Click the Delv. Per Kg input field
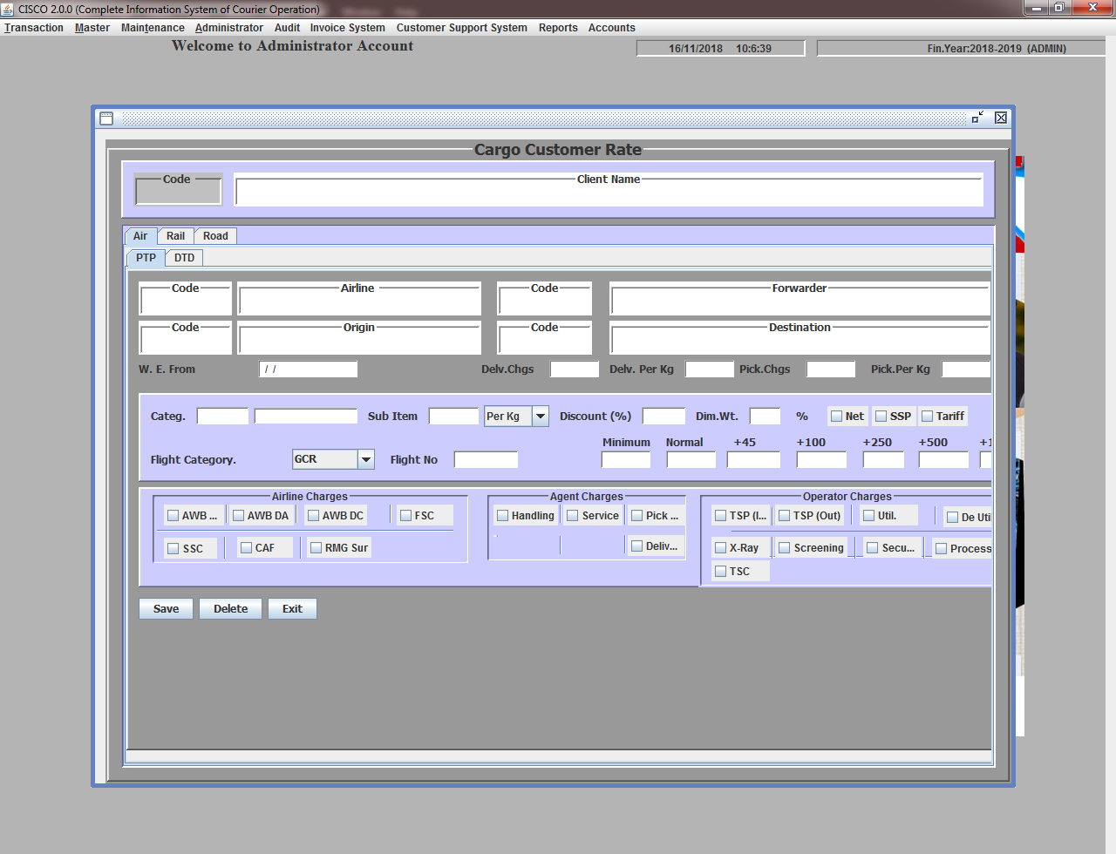1116x854 pixels. point(710,369)
